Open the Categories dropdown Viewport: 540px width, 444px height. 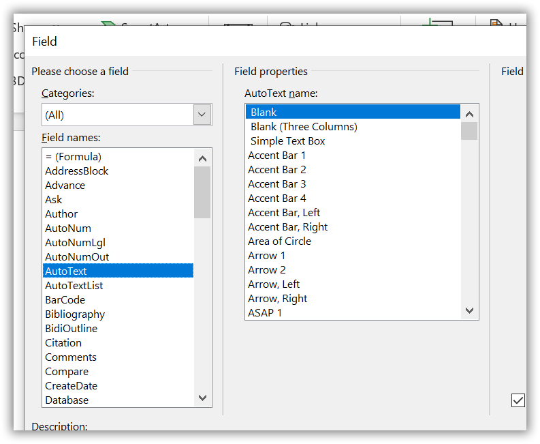coord(202,115)
